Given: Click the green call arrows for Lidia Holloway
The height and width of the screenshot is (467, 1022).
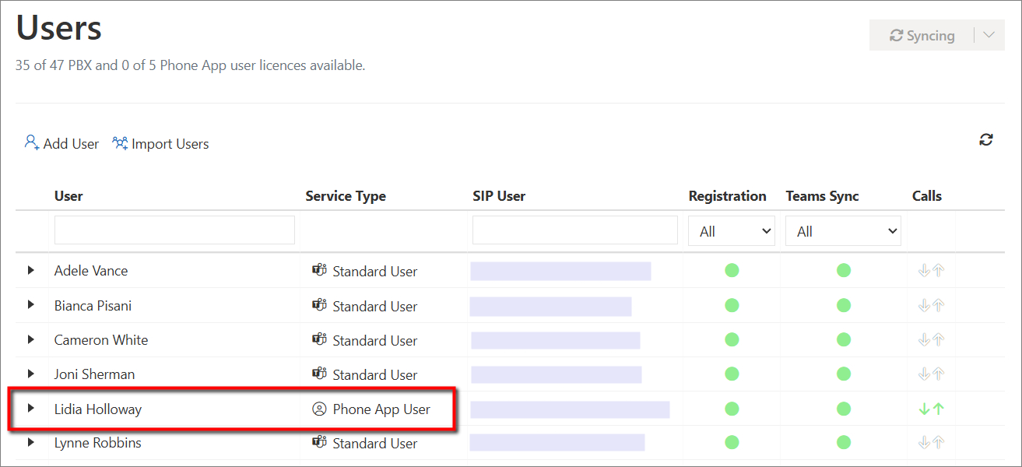Looking at the screenshot, I should click(x=931, y=409).
